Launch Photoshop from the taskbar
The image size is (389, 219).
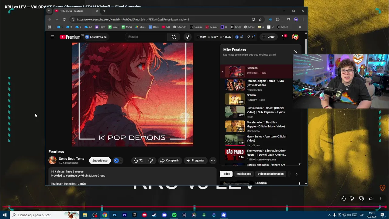point(115,215)
